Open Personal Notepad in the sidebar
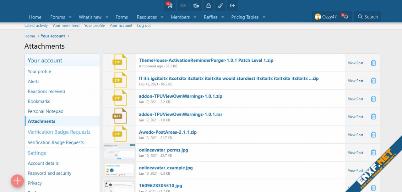This screenshot has height=192, width=402. click(62, 111)
